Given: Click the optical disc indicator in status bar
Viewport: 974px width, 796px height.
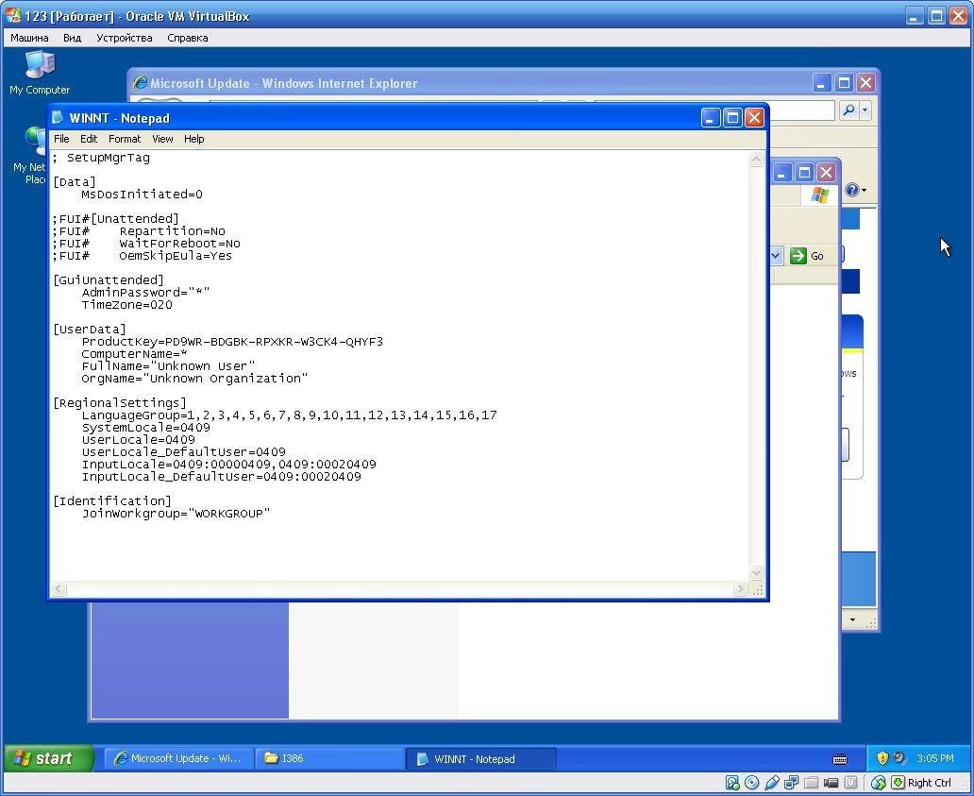Looking at the screenshot, I should pyautogui.click(x=751, y=783).
